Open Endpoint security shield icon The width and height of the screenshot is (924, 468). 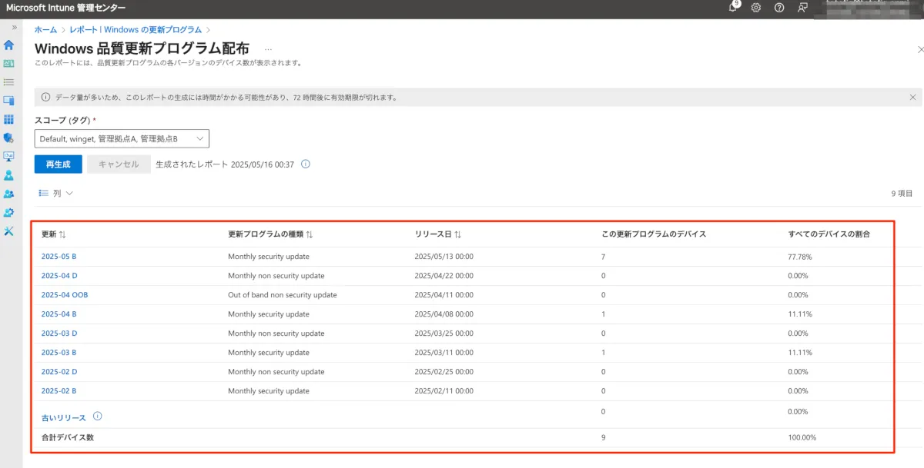[9, 138]
